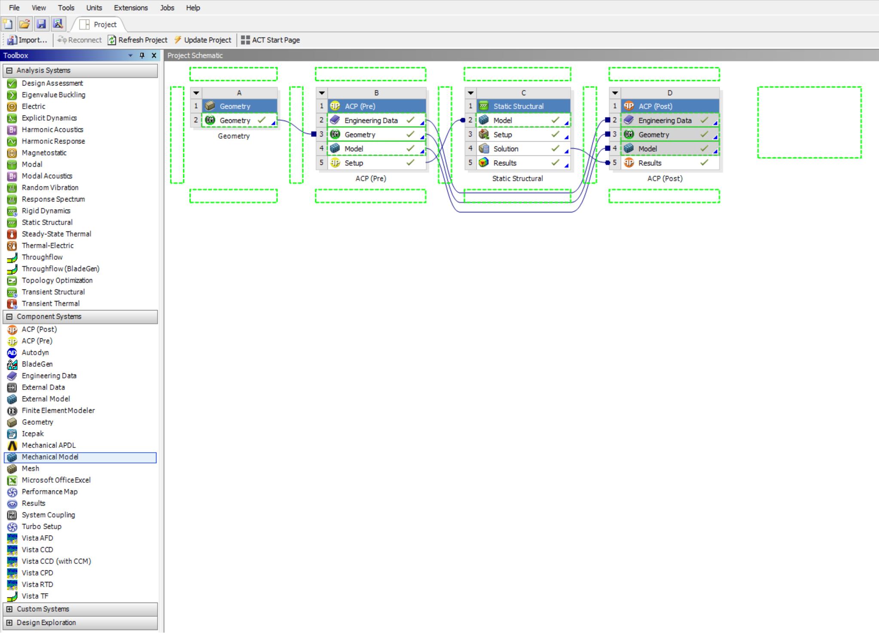Screen dimensions: 879x633
Task: Select the Solution cell in Static Structural
Action: [x=506, y=149]
